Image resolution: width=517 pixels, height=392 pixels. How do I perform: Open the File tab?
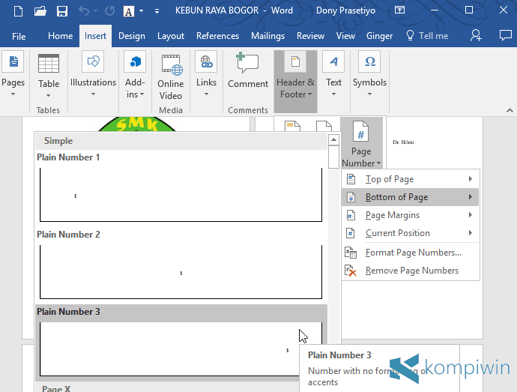(x=19, y=36)
